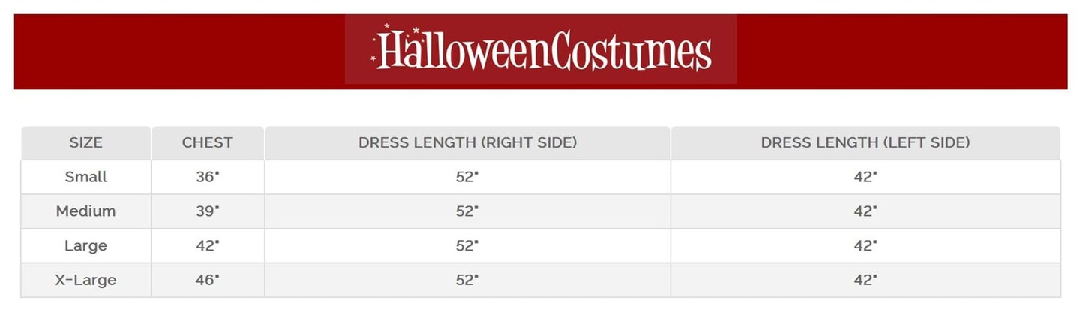Click the Small row's left side length 42"
Screen dimensions: 1080x318
[865, 177]
